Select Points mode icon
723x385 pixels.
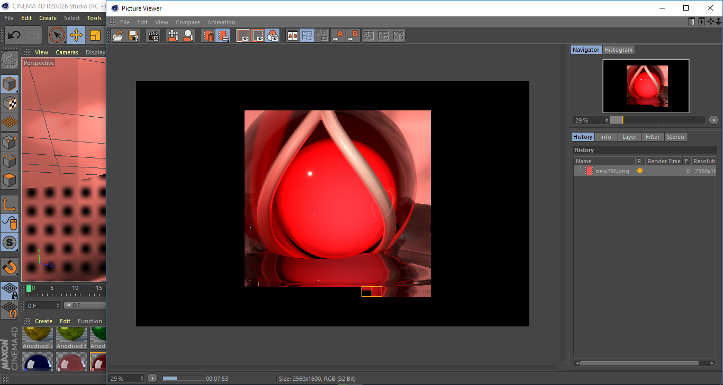pyautogui.click(x=9, y=142)
